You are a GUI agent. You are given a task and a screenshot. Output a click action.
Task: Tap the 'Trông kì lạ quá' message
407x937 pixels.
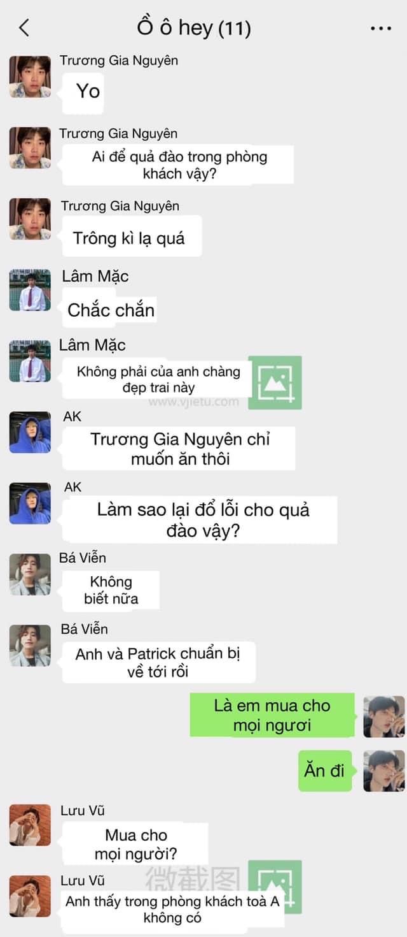point(129,238)
